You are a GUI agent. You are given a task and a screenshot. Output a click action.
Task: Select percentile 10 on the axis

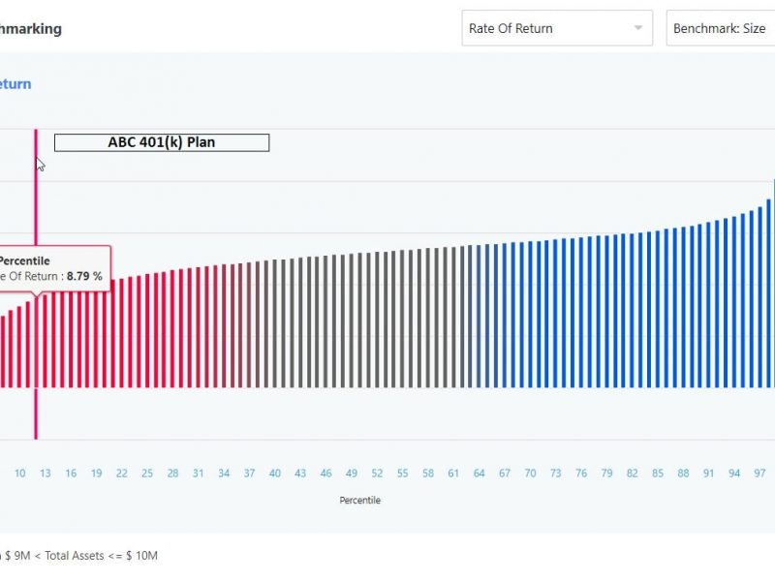pos(19,473)
